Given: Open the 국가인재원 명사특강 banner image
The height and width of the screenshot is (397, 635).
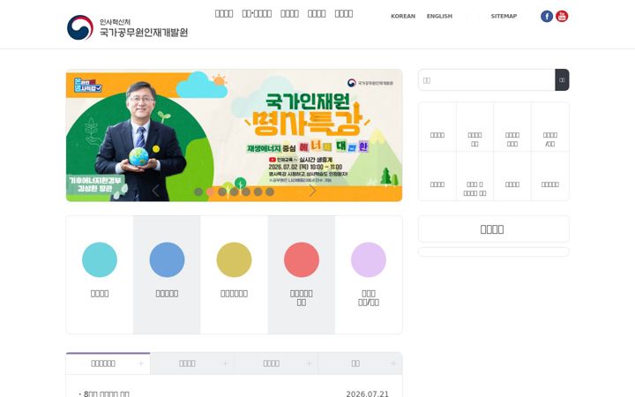Looking at the screenshot, I should (x=234, y=135).
